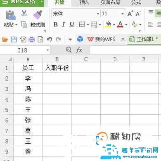The height and width of the screenshot is (161, 161).
Task: Select cell containing 员工
Action: 28,68
